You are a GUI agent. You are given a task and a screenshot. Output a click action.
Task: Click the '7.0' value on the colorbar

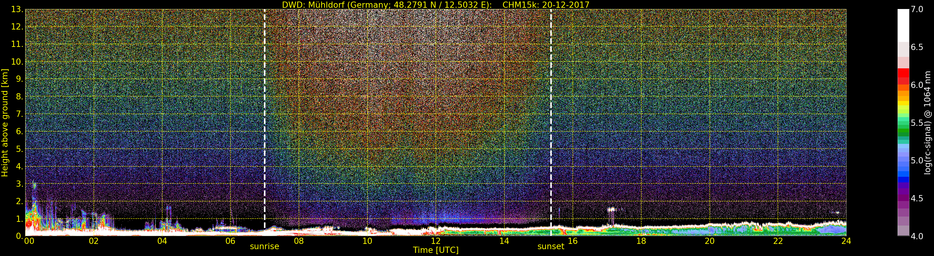point(917,9)
